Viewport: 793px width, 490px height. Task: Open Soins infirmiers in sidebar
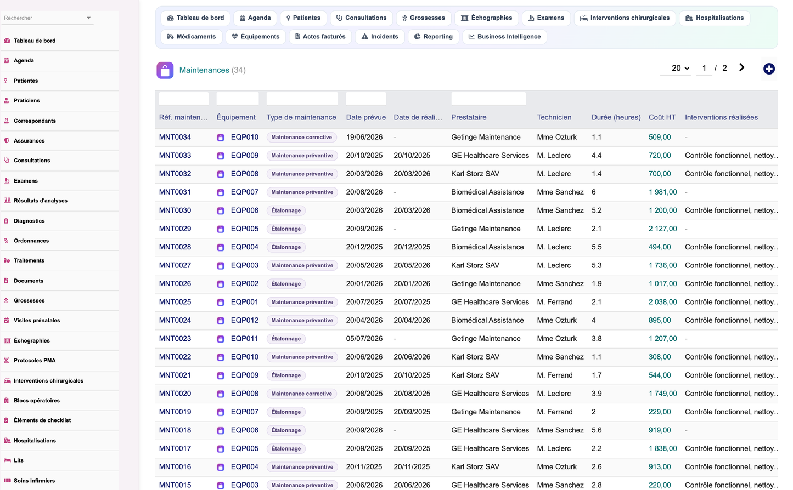[x=34, y=481]
